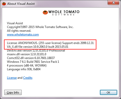Click the WHOLE TOMATO logo wordmark
This screenshot has width=121, height=99.
click(x=64, y=12)
